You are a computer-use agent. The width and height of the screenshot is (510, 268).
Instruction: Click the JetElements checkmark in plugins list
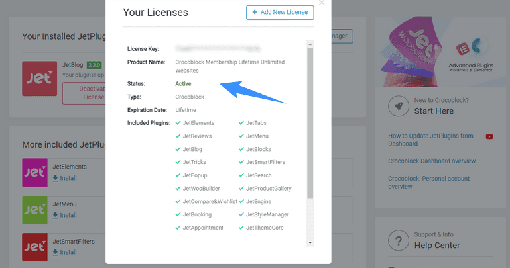(178, 123)
